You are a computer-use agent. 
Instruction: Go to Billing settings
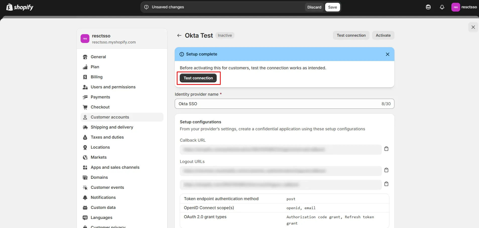point(122,77)
